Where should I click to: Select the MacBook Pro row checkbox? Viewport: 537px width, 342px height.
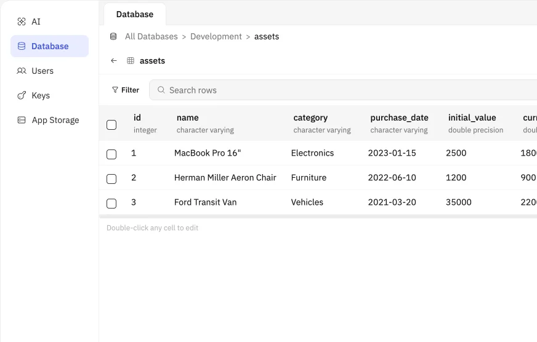(111, 154)
